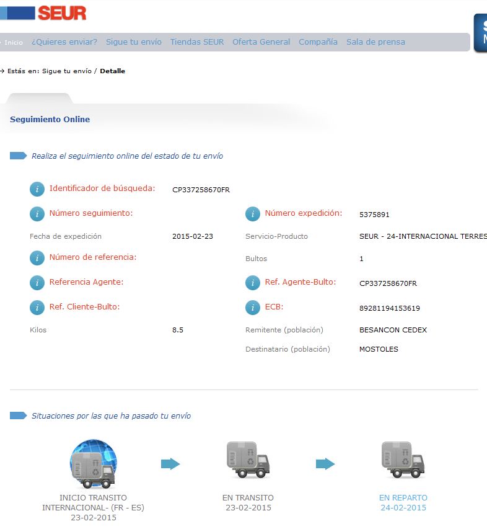Click the globe truck Inicio Transito Internacional icon

94,464
